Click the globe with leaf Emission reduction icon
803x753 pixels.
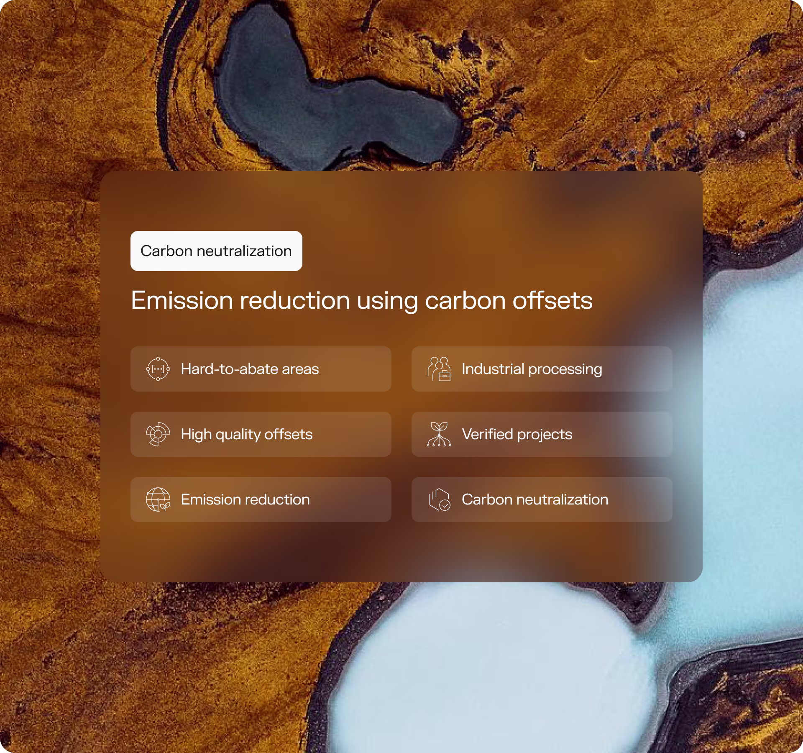(158, 499)
